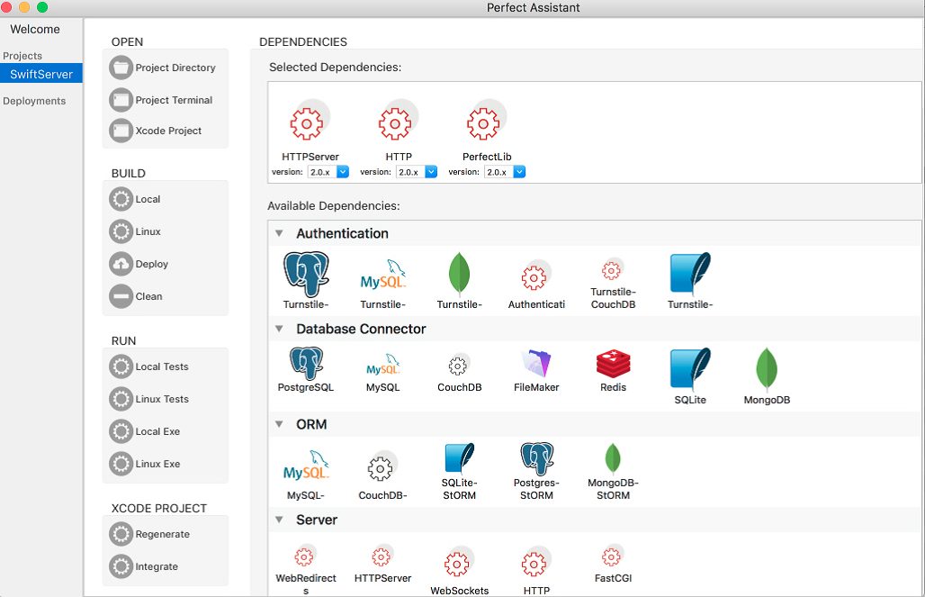Collapse the Database Connector section

279,329
